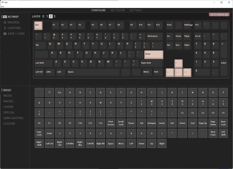This screenshot has width=233, height=169.
Task: Open the SPECIAL keycode category
Action: pos(9,113)
